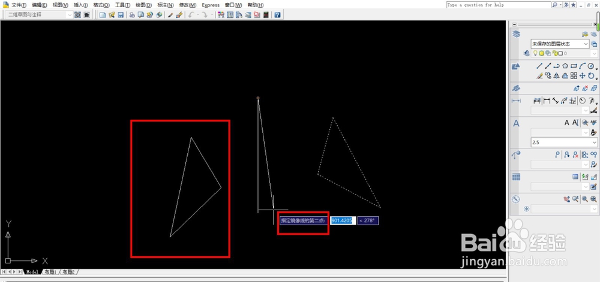The image size is (600, 282).
Task: Click the New drawing icon
Action: pyautogui.click(x=103, y=15)
